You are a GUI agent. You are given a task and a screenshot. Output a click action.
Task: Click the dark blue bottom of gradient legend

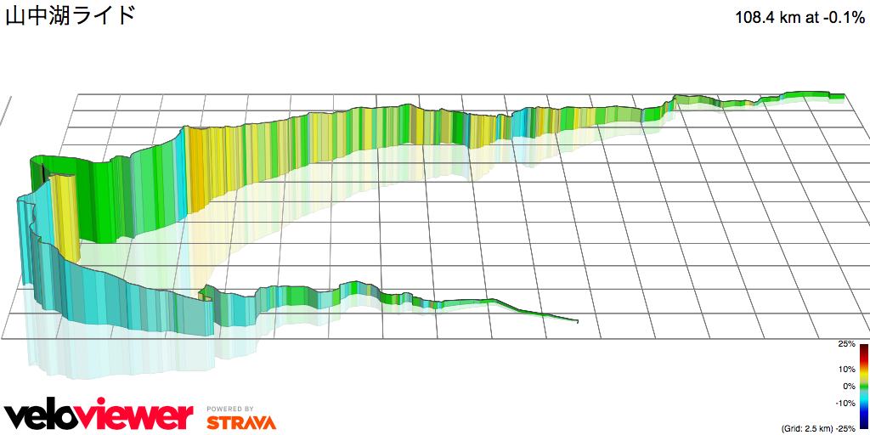pyautogui.click(x=863, y=424)
